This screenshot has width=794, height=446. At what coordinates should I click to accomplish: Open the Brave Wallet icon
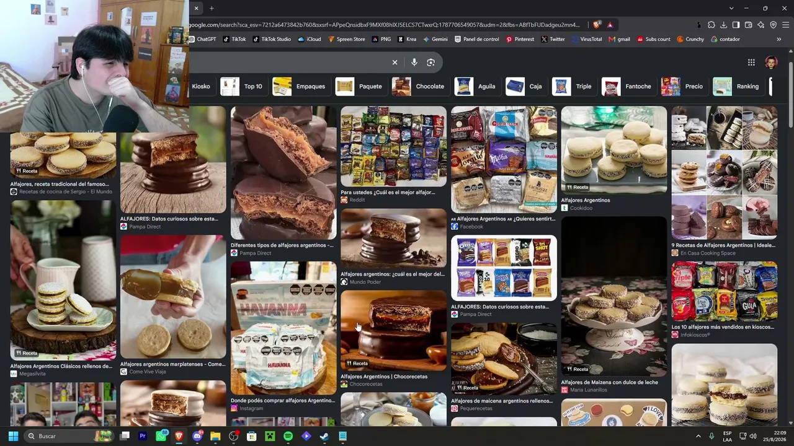pyautogui.click(x=748, y=25)
